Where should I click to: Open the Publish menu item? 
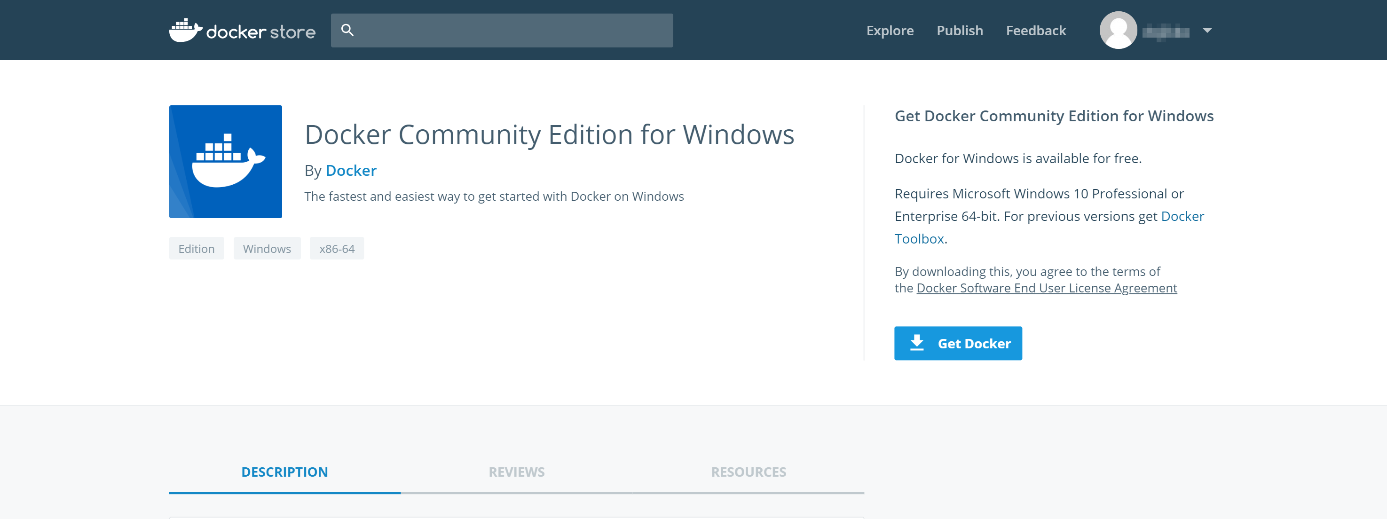coord(960,31)
